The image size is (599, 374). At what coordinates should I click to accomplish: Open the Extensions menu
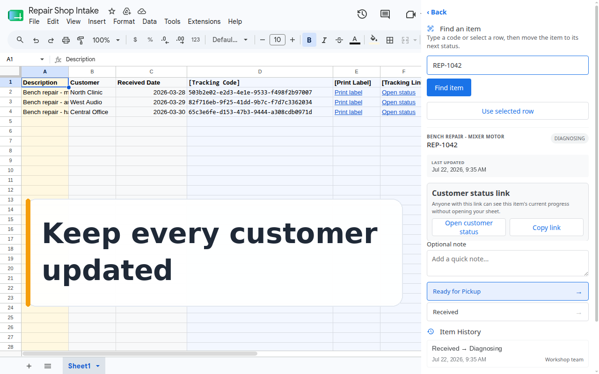[204, 22]
